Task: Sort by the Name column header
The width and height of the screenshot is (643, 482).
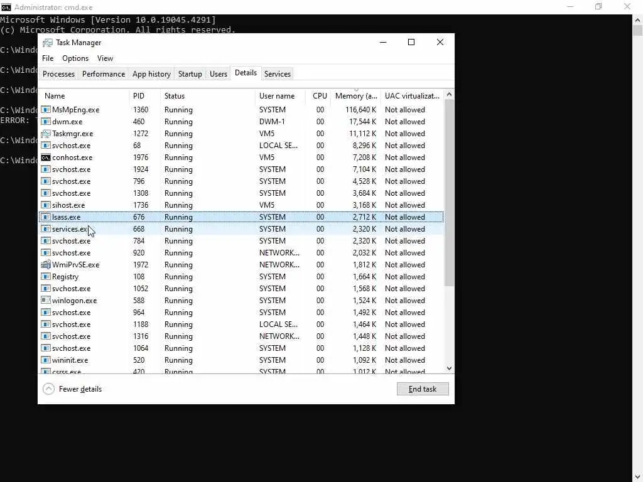Action: click(84, 96)
